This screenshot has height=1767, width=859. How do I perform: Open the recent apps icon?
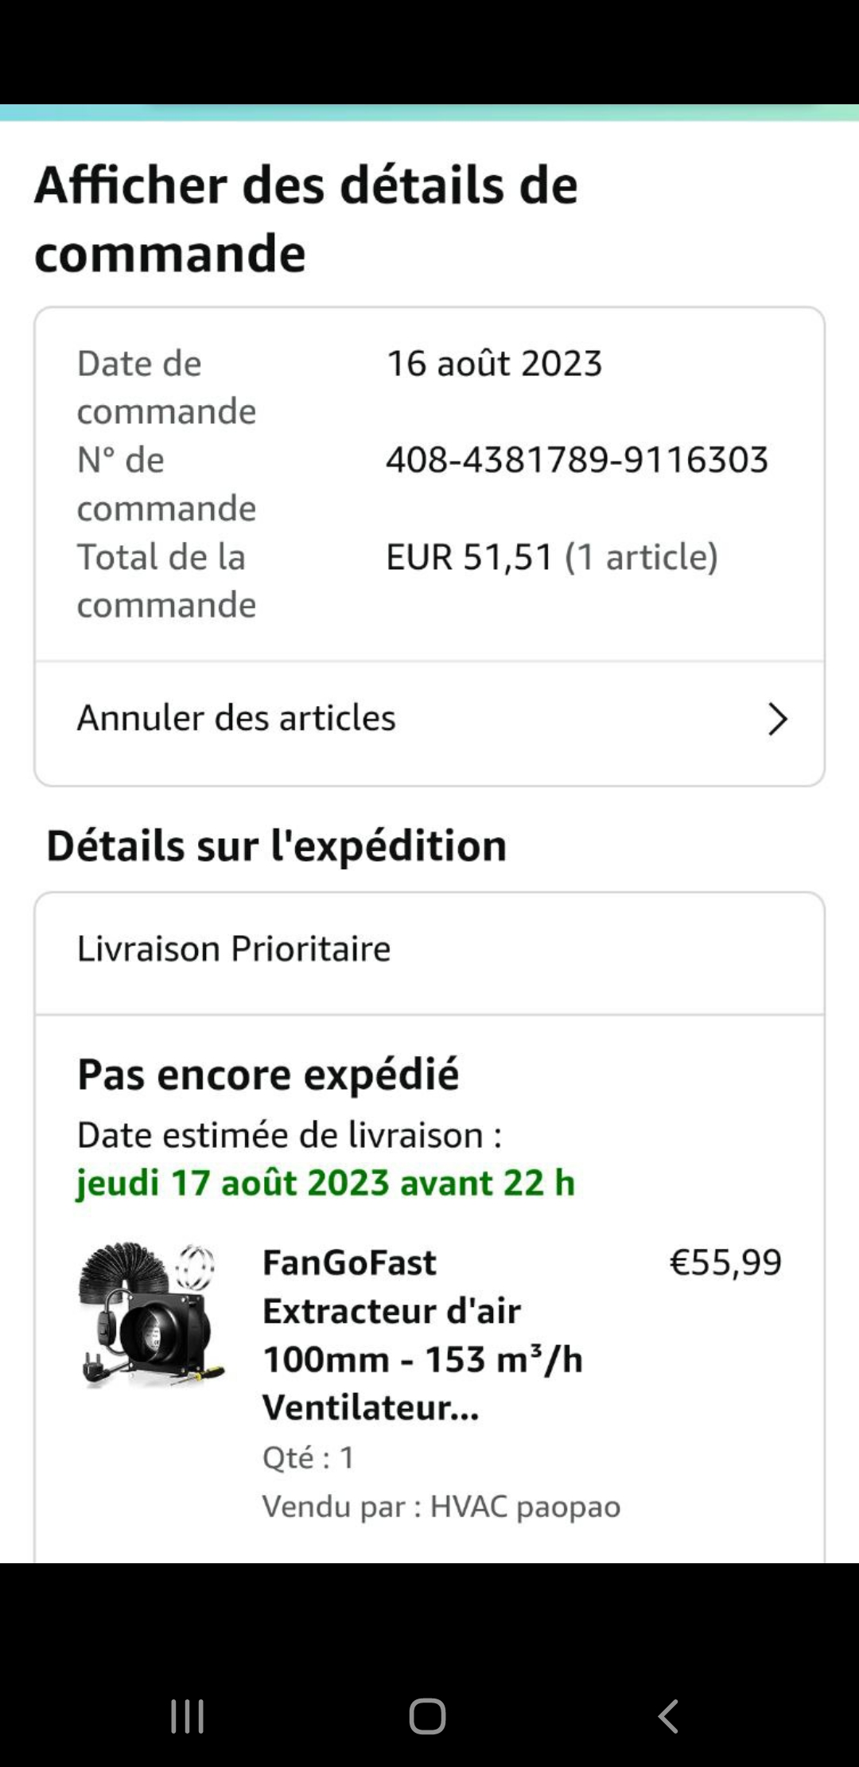tap(188, 1716)
